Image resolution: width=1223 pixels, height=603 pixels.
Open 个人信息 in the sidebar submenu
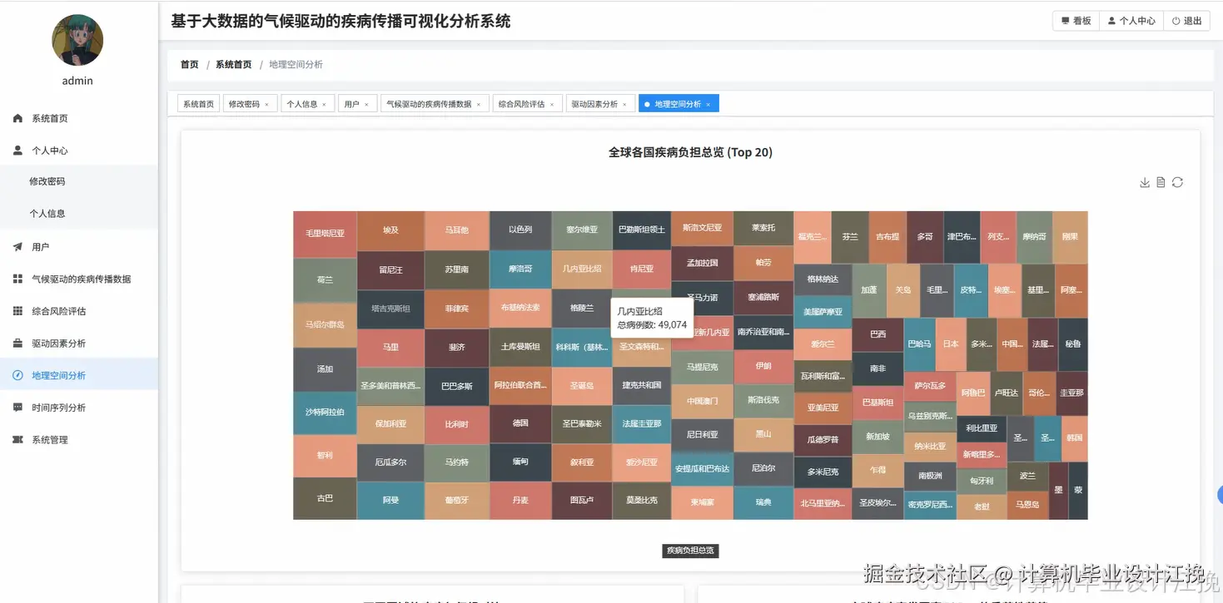(x=79, y=214)
